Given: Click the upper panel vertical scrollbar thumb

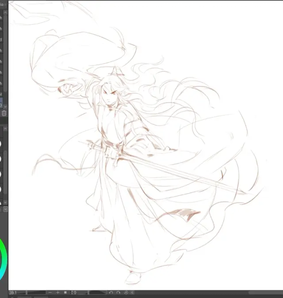Looking at the screenshot, I should [x=5, y=53].
